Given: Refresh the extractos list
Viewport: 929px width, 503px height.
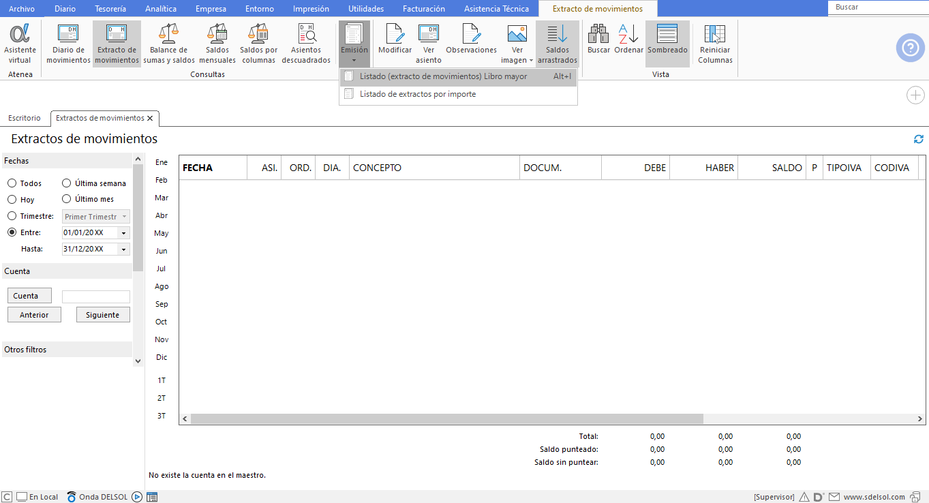Looking at the screenshot, I should pyautogui.click(x=919, y=139).
